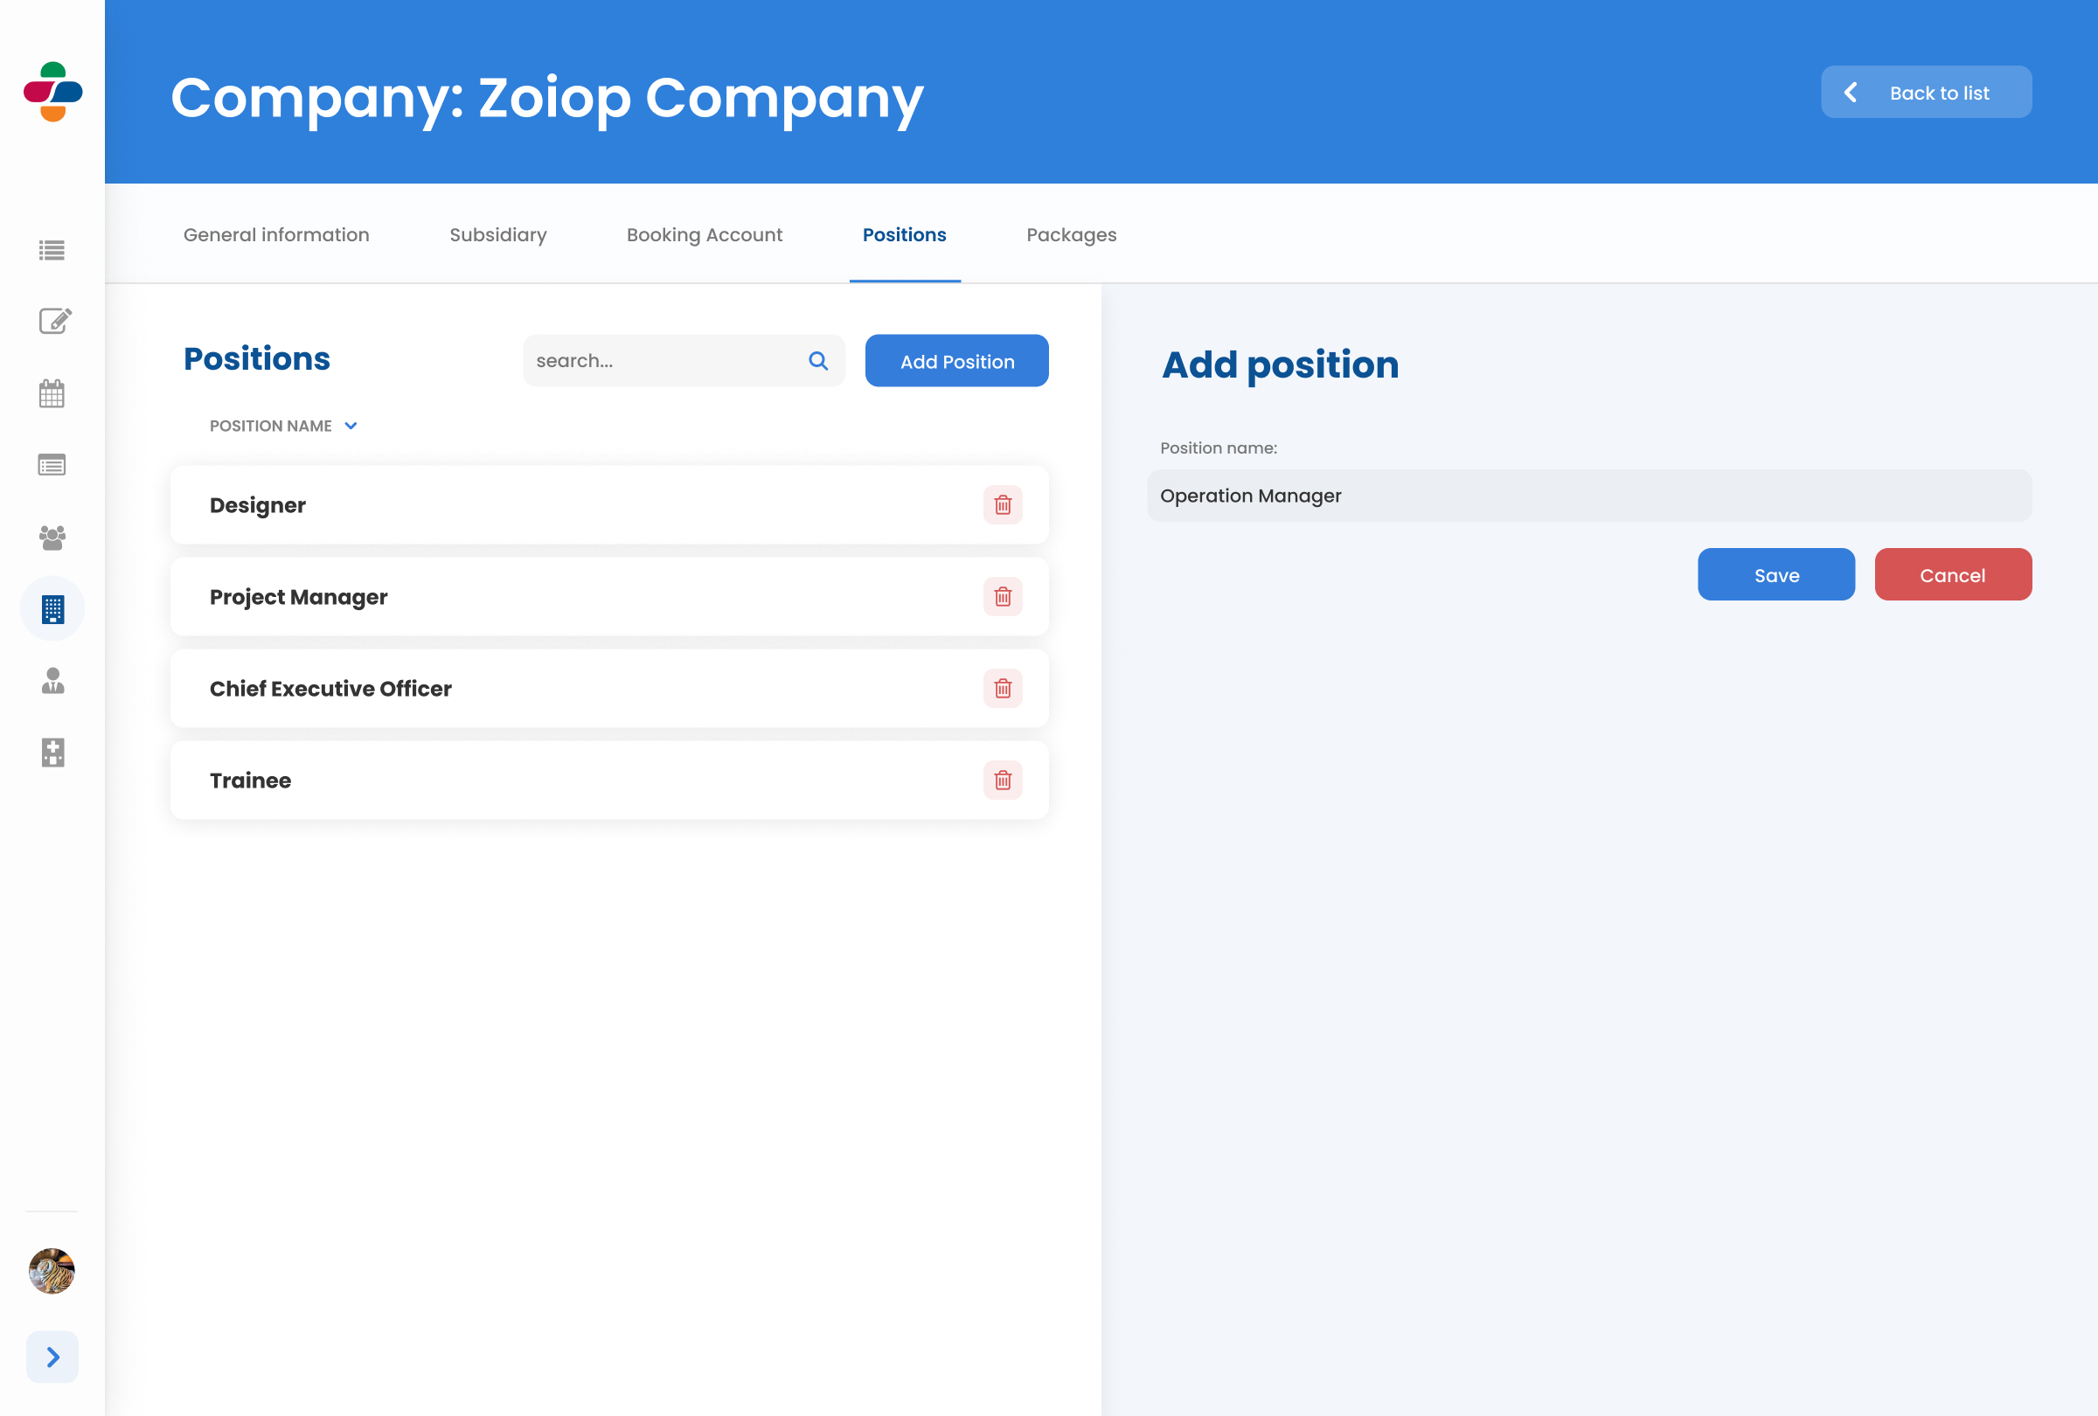Click the Position name input field

coord(1589,496)
